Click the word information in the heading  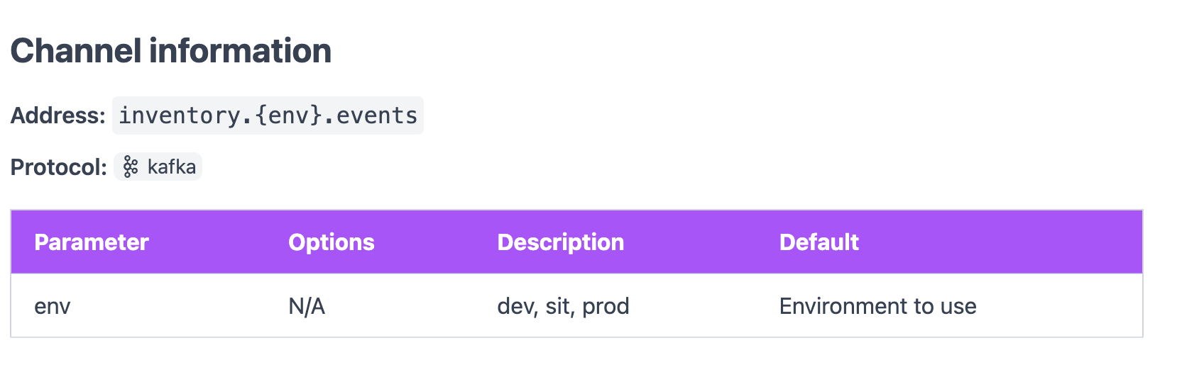click(x=241, y=51)
